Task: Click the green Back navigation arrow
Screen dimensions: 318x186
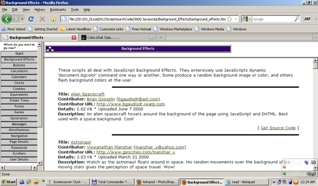Action: pyautogui.click(x=6, y=19)
